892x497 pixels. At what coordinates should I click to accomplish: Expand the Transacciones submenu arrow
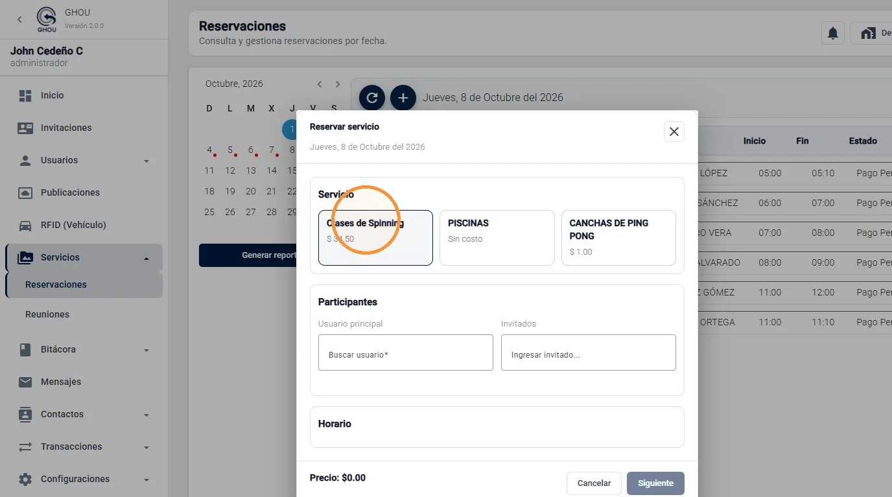(147, 447)
